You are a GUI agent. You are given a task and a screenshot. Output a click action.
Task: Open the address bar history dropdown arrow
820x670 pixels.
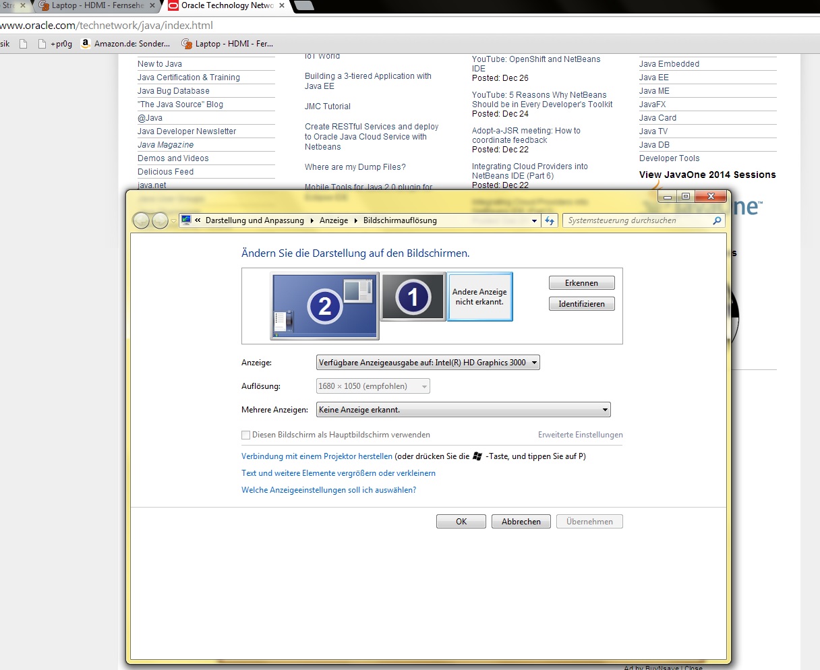534,220
